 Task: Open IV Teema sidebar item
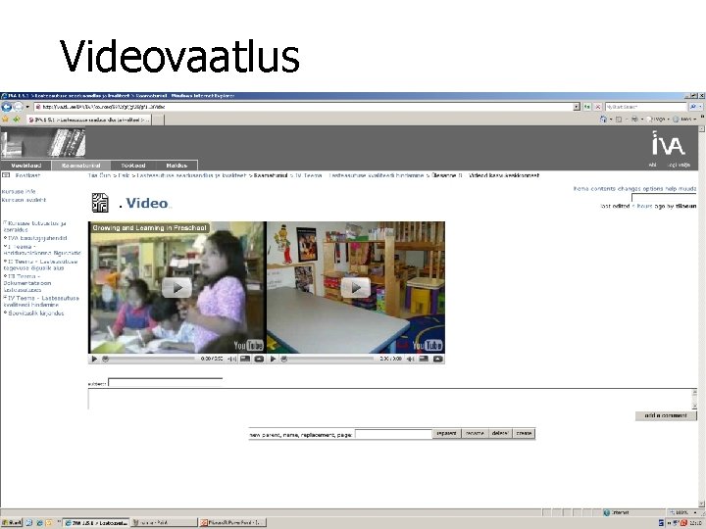[x=41, y=302]
